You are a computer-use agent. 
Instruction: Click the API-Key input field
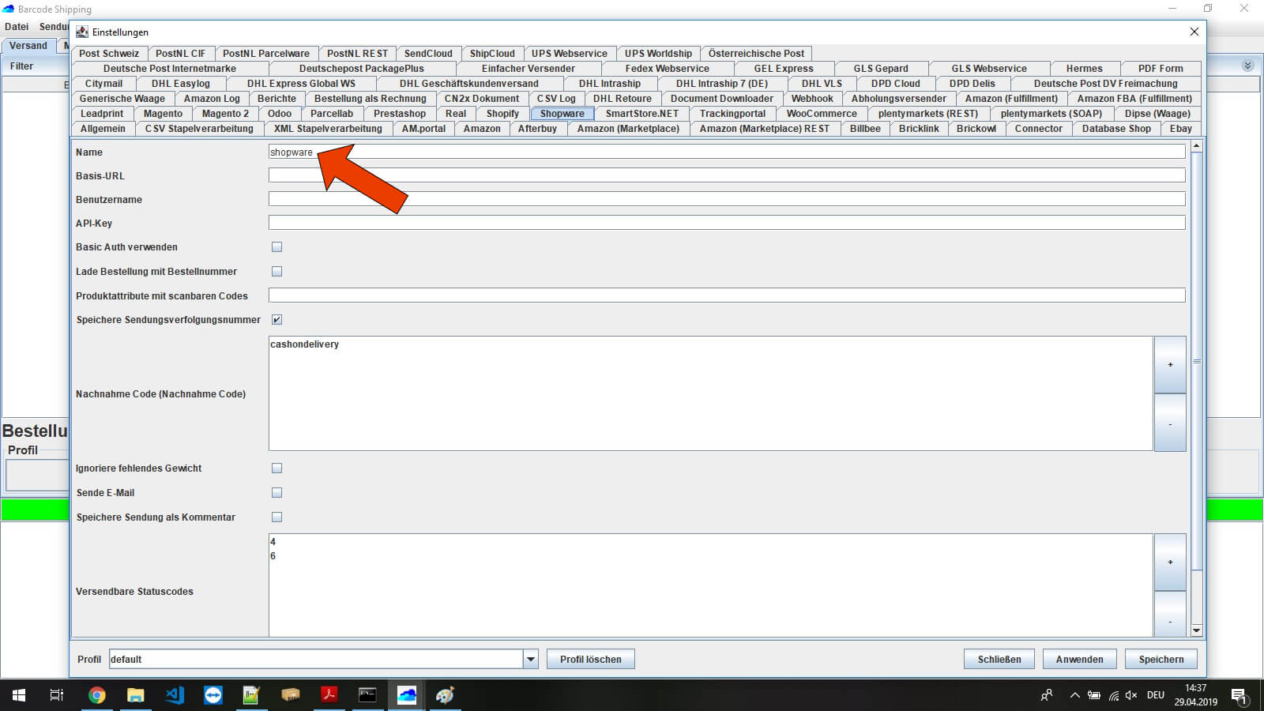pyautogui.click(x=727, y=223)
